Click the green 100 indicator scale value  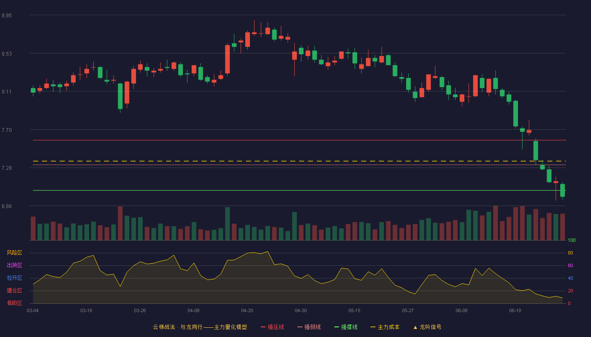[x=572, y=240]
